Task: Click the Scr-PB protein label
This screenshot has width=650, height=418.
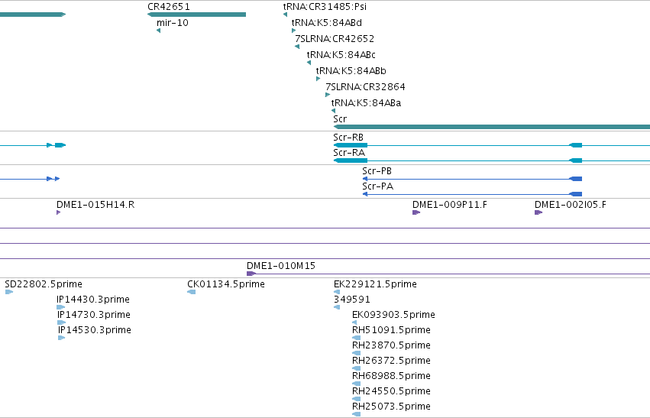Action: pyautogui.click(x=377, y=171)
